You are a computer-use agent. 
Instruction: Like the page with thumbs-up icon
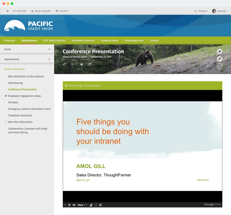click(x=64, y=64)
